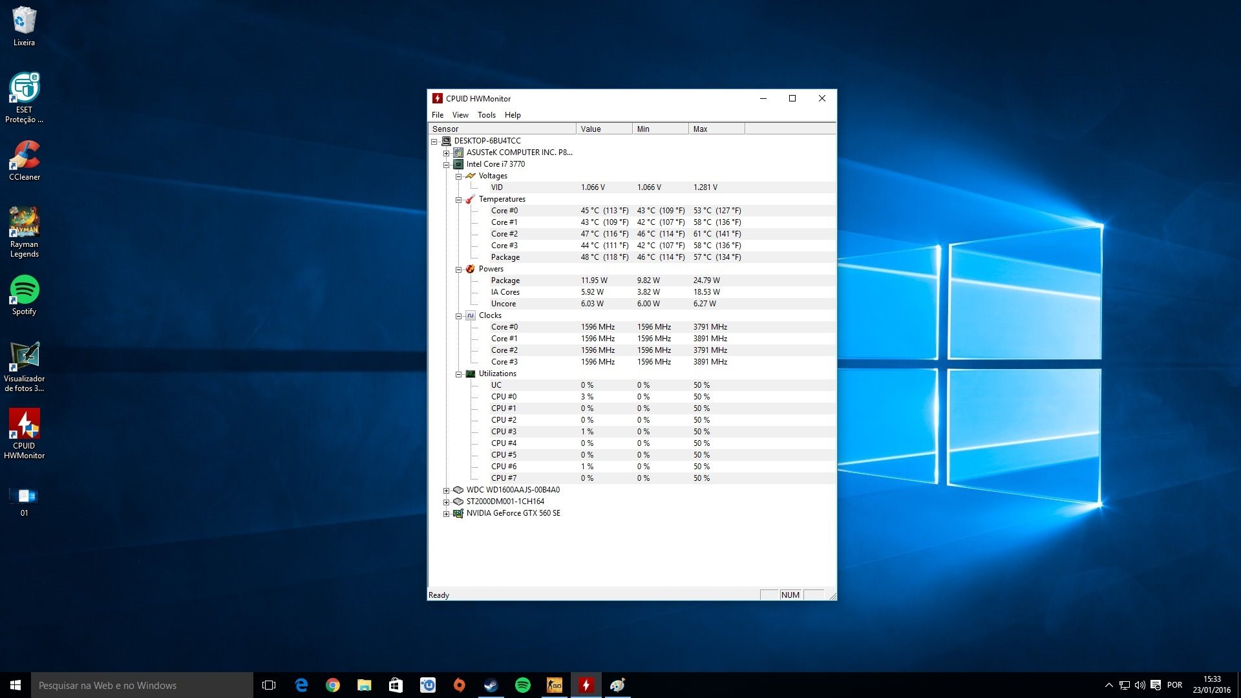Collapse the Clocks section
Viewport: 1241px width, 698px height.
pyautogui.click(x=458, y=316)
